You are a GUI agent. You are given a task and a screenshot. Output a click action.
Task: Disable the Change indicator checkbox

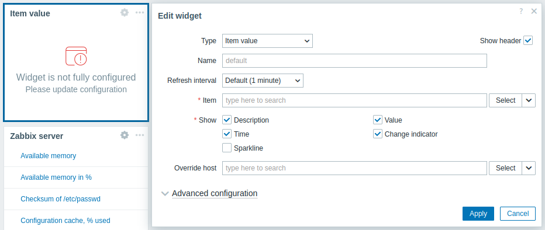click(378, 134)
